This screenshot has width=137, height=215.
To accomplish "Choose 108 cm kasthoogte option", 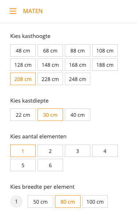I will coord(105,50).
